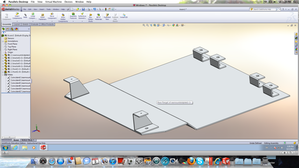This screenshot has height=168, width=299.
Task: Open Edit Appearance in view toolbar
Action: pyautogui.click(x=173, y=25)
